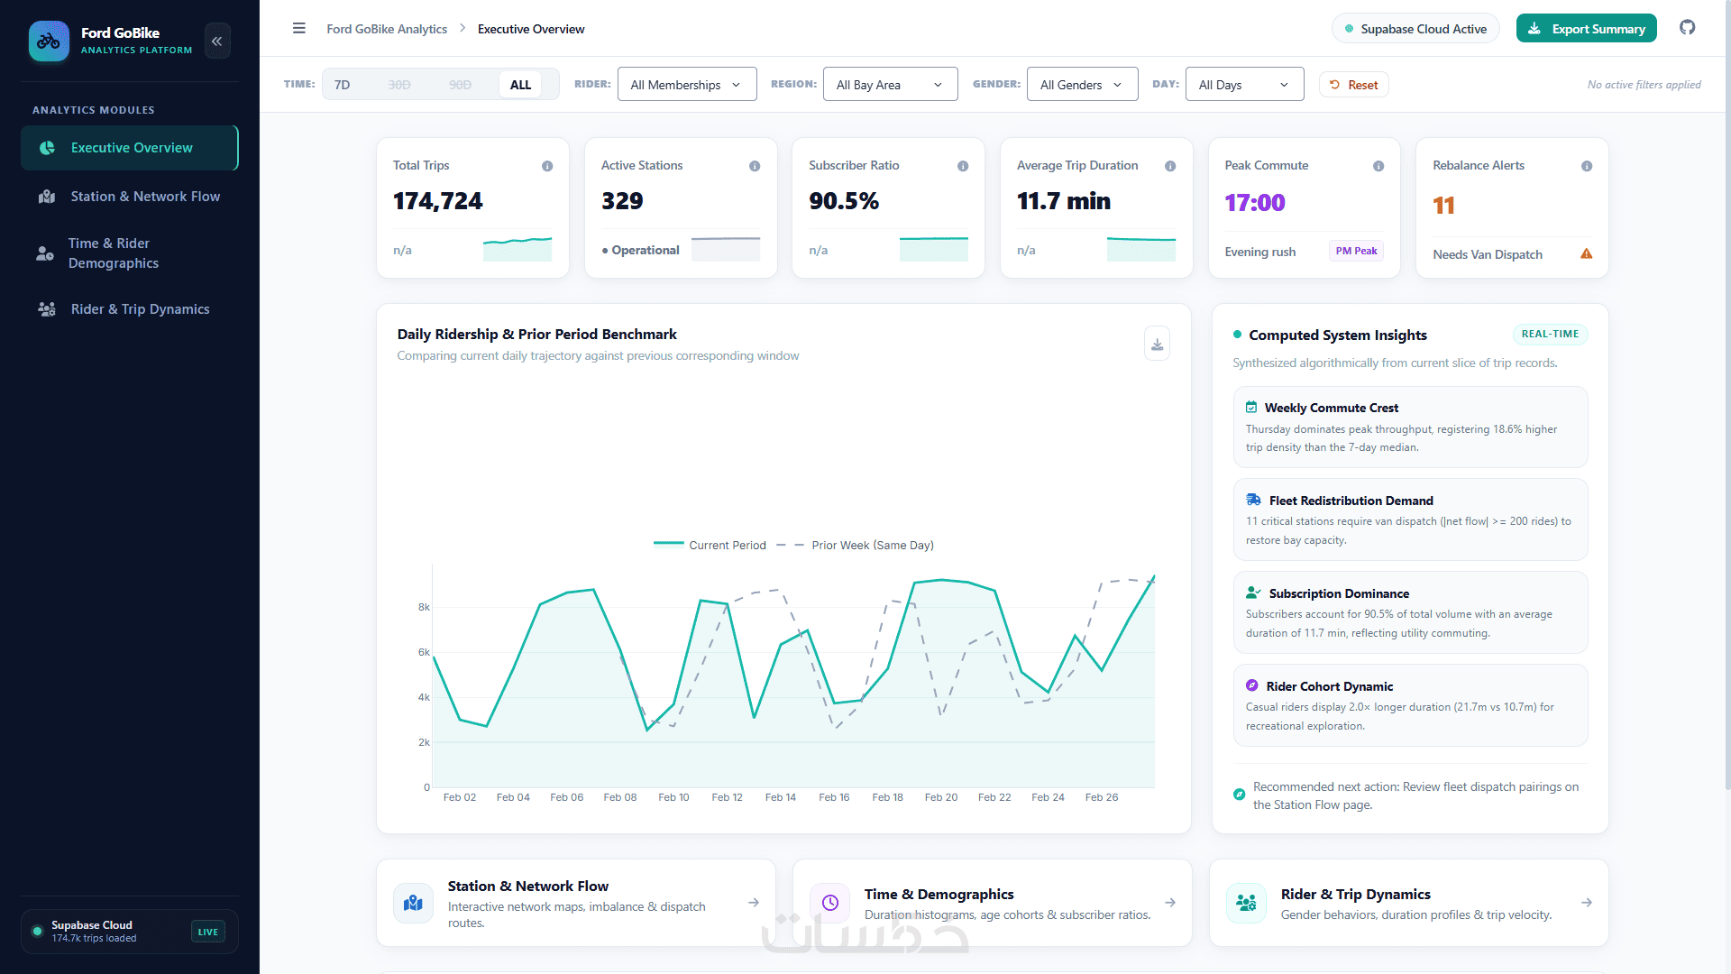Click the clock icon on Time & Demographics card
This screenshot has width=1731, height=974.
830,903
